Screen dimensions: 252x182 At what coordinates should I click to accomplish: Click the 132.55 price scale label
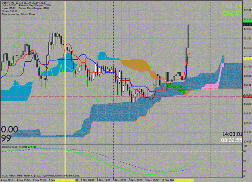click(x=248, y=10)
